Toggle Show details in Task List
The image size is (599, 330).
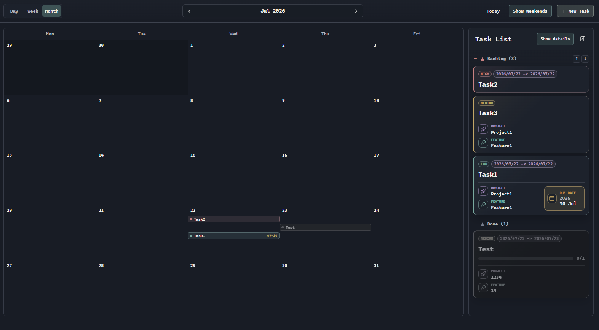click(555, 39)
